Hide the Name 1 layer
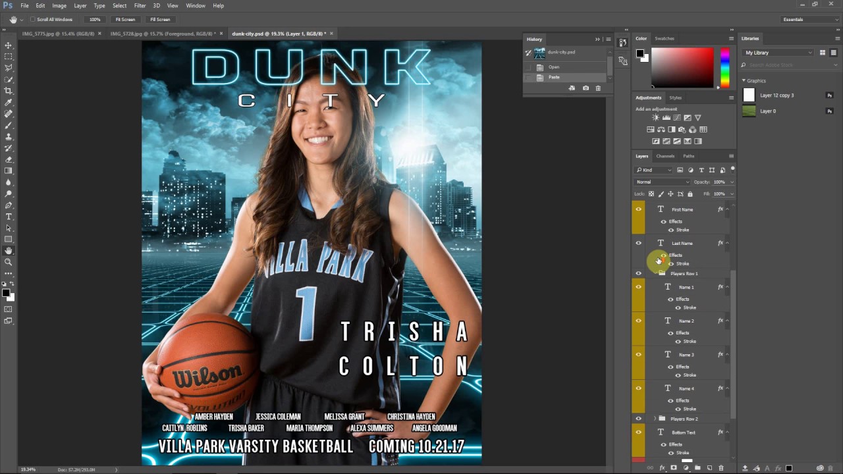Image resolution: width=843 pixels, height=474 pixels. 638,287
